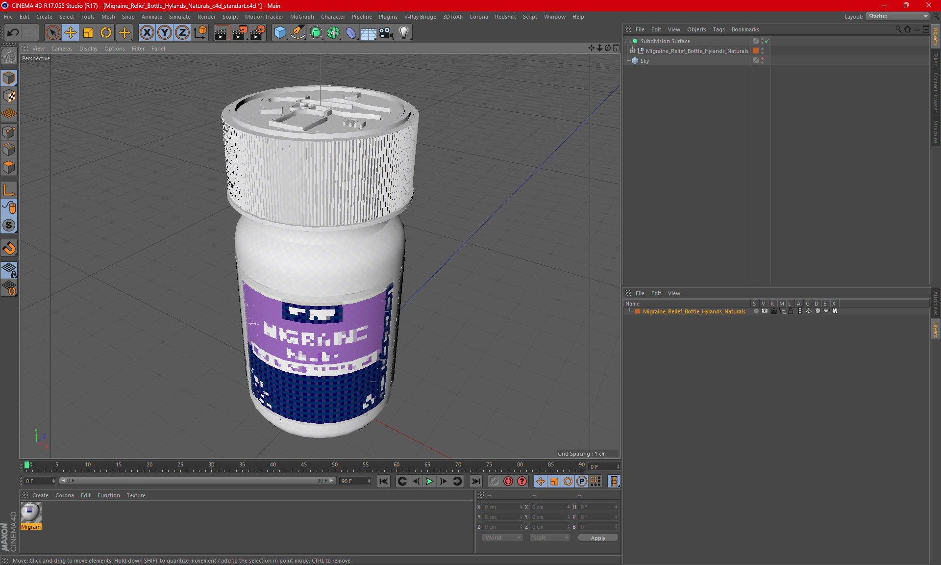This screenshot has height=565, width=941.
Task: Activate the Scale tool
Action: (88, 33)
